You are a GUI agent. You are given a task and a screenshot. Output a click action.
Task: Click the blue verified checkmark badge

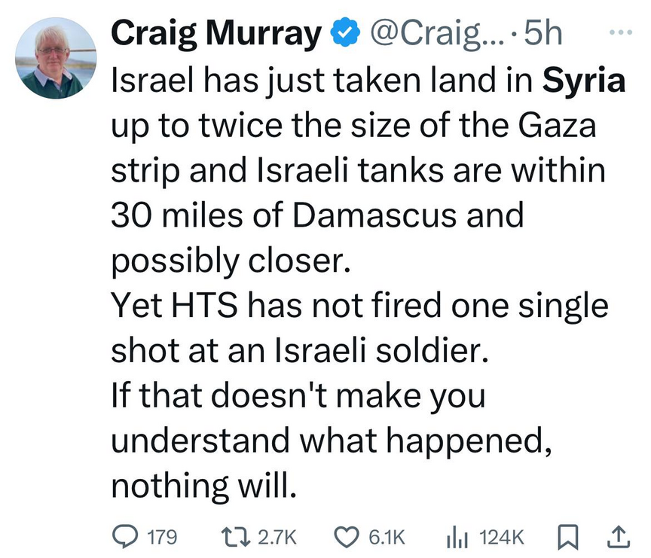[344, 32]
